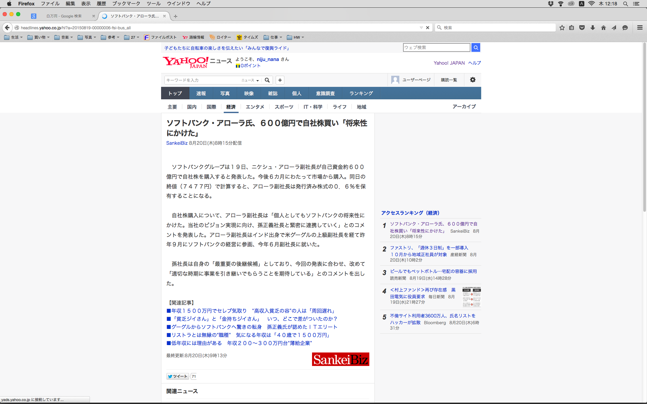
Task: Open the Firefox hamburger menu
Action: tap(640, 28)
